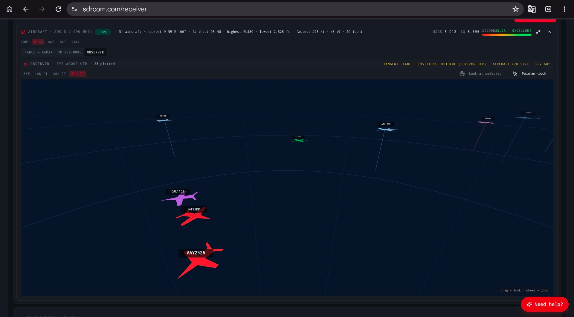Click the '20 ident' stat
The image size is (574, 317).
coord(354,32)
